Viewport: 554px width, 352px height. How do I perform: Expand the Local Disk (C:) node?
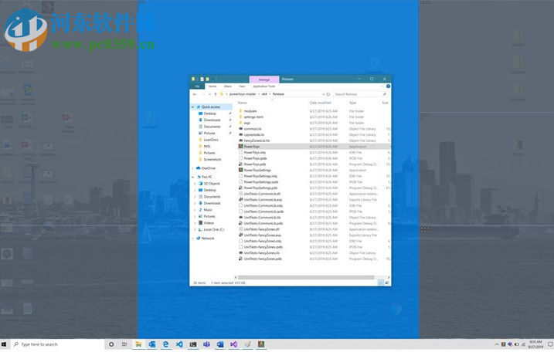pos(195,229)
